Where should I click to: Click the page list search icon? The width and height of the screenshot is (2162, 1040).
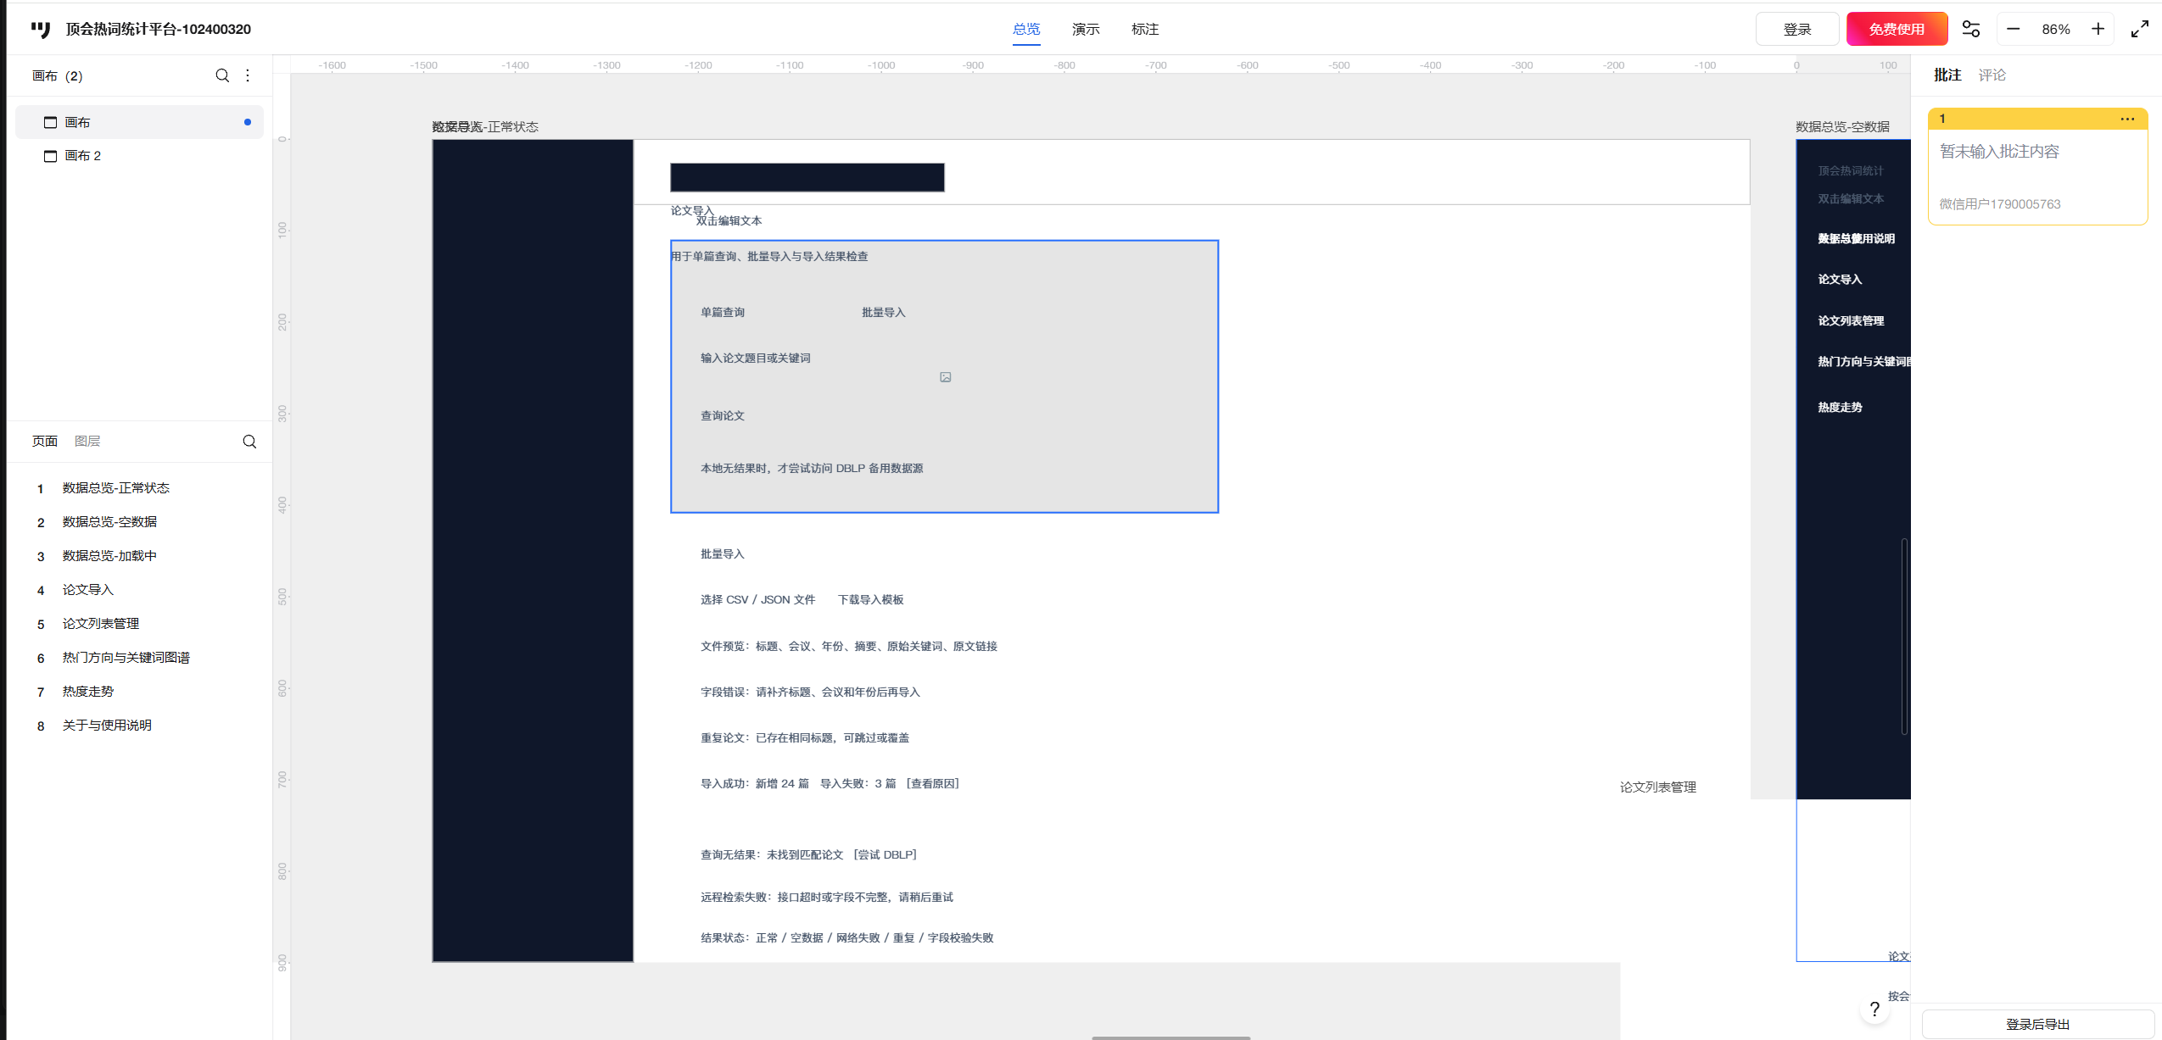(249, 442)
